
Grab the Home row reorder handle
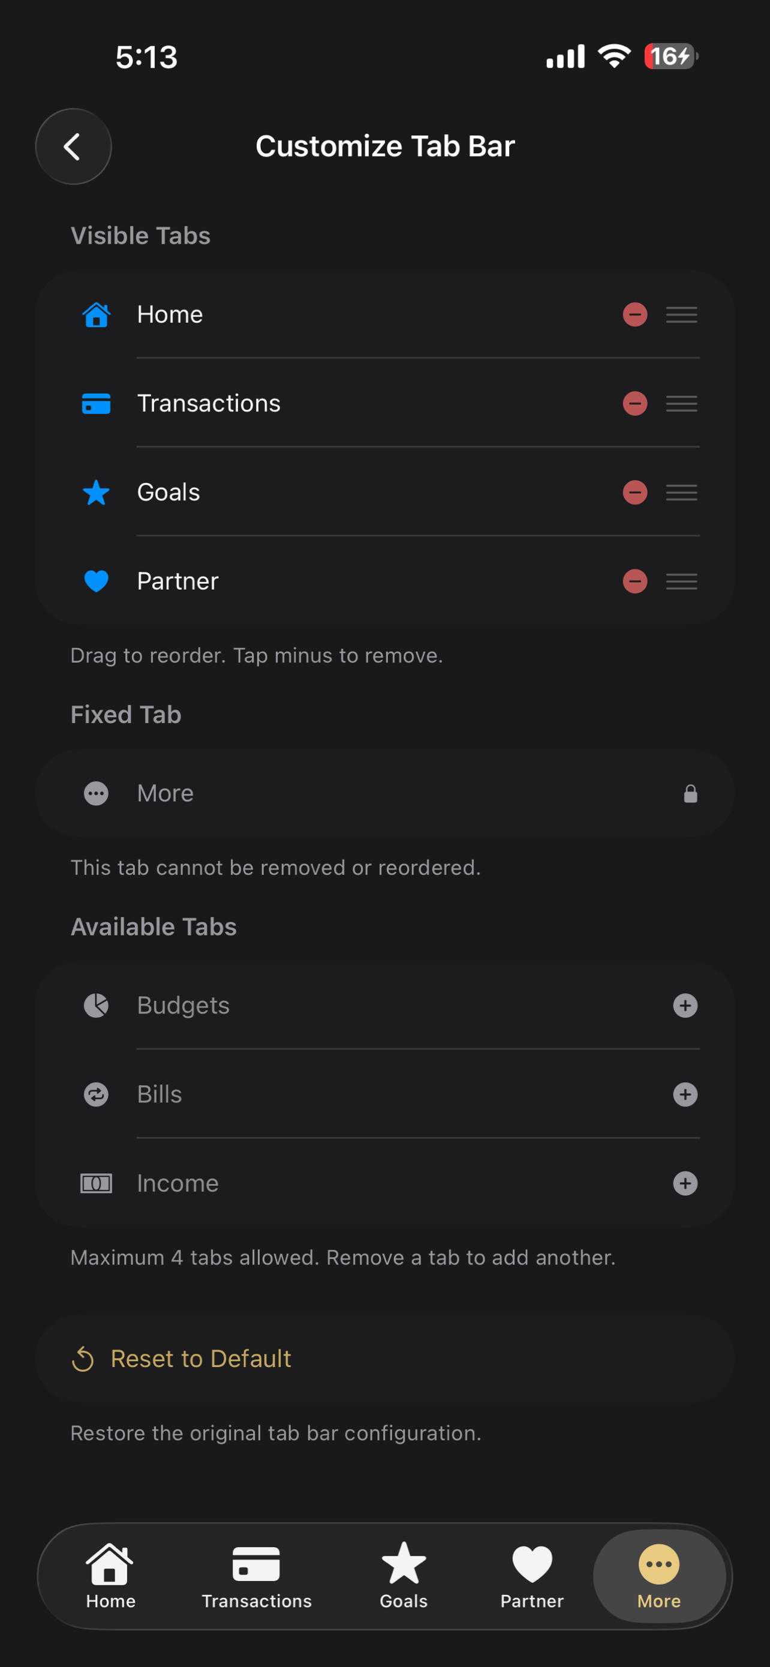point(681,314)
